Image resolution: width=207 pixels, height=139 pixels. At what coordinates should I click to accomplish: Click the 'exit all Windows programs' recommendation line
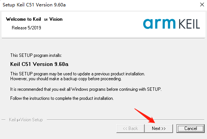pos(86,89)
